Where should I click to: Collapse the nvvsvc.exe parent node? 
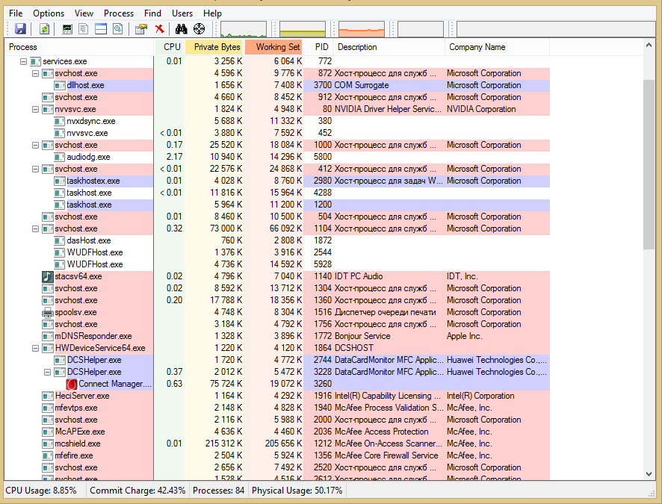click(x=35, y=109)
